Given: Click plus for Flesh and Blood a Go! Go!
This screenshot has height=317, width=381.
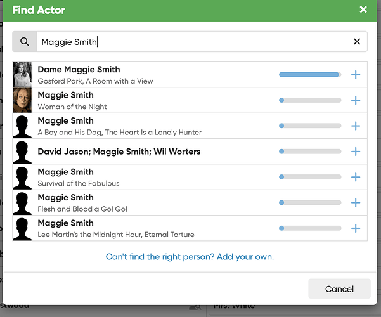Looking at the screenshot, I should [x=356, y=203].
